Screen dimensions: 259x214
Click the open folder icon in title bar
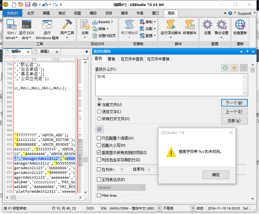click(x=21, y=4)
